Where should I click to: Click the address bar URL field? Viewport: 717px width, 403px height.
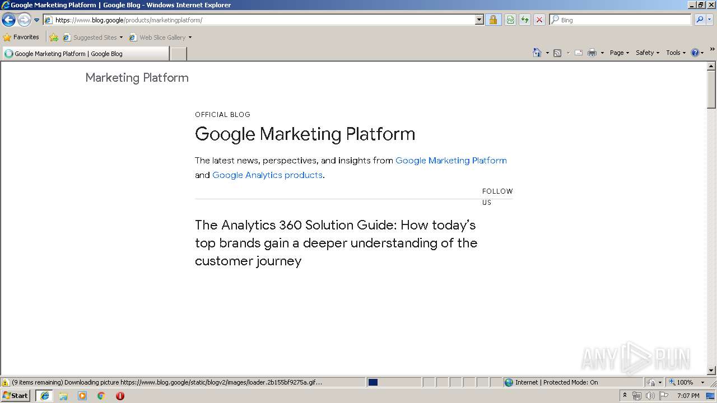tap(259, 20)
